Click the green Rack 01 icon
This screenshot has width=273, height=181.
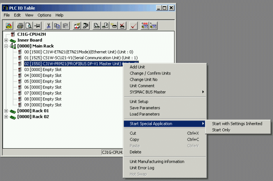click(13, 111)
